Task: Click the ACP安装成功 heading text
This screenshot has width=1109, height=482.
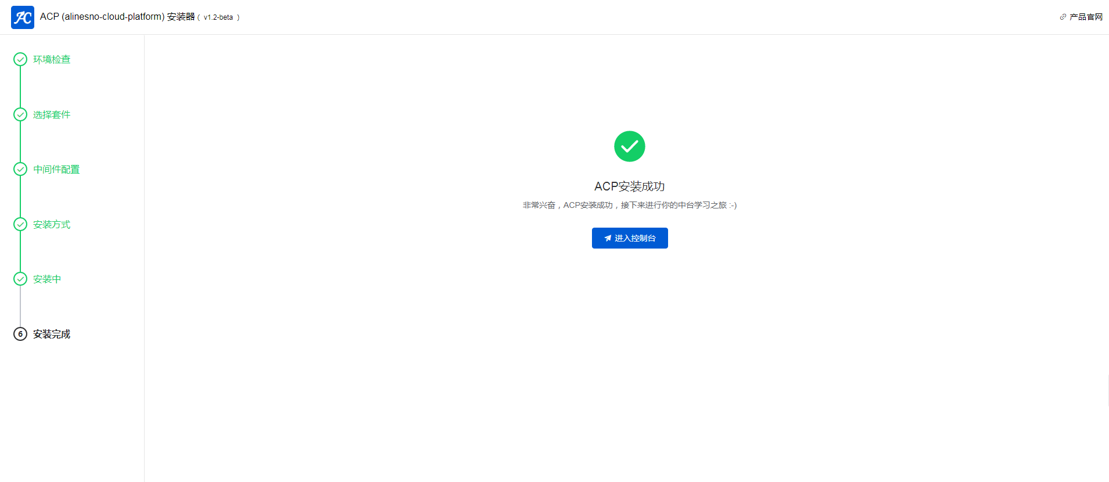Action: click(x=629, y=186)
